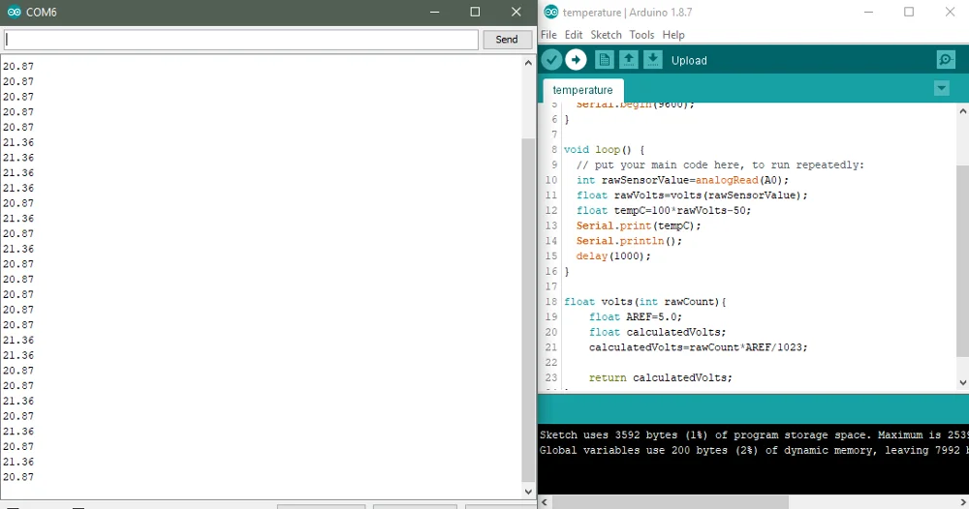Open the Tools menu

[641, 35]
